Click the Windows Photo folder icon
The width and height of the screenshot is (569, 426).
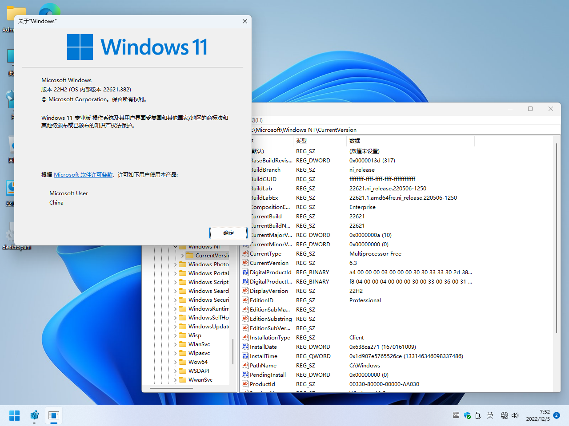coord(183,264)
